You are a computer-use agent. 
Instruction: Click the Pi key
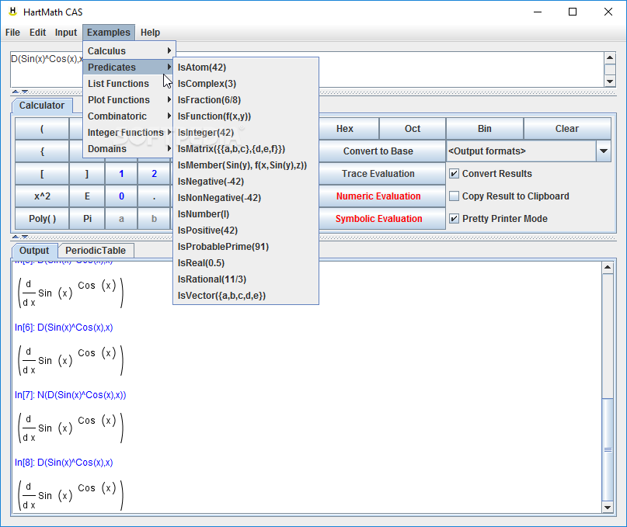coord(87,219)
